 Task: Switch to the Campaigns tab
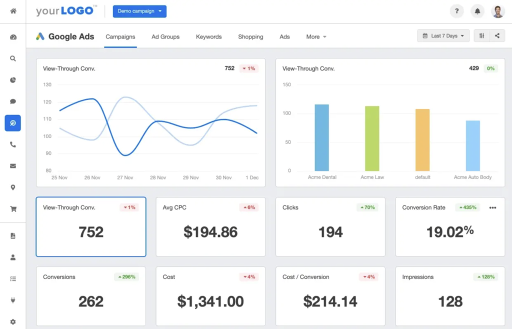point(120,37)
